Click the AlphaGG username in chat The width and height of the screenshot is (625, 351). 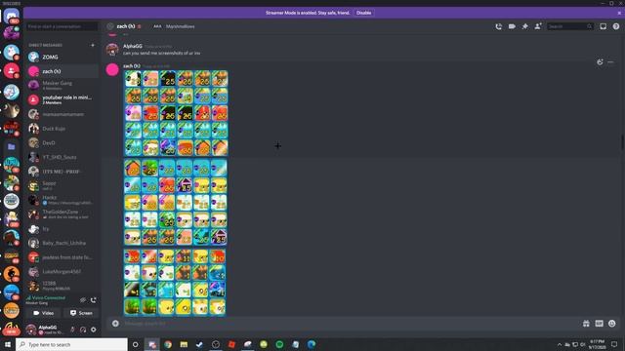[x=133, y=46]
